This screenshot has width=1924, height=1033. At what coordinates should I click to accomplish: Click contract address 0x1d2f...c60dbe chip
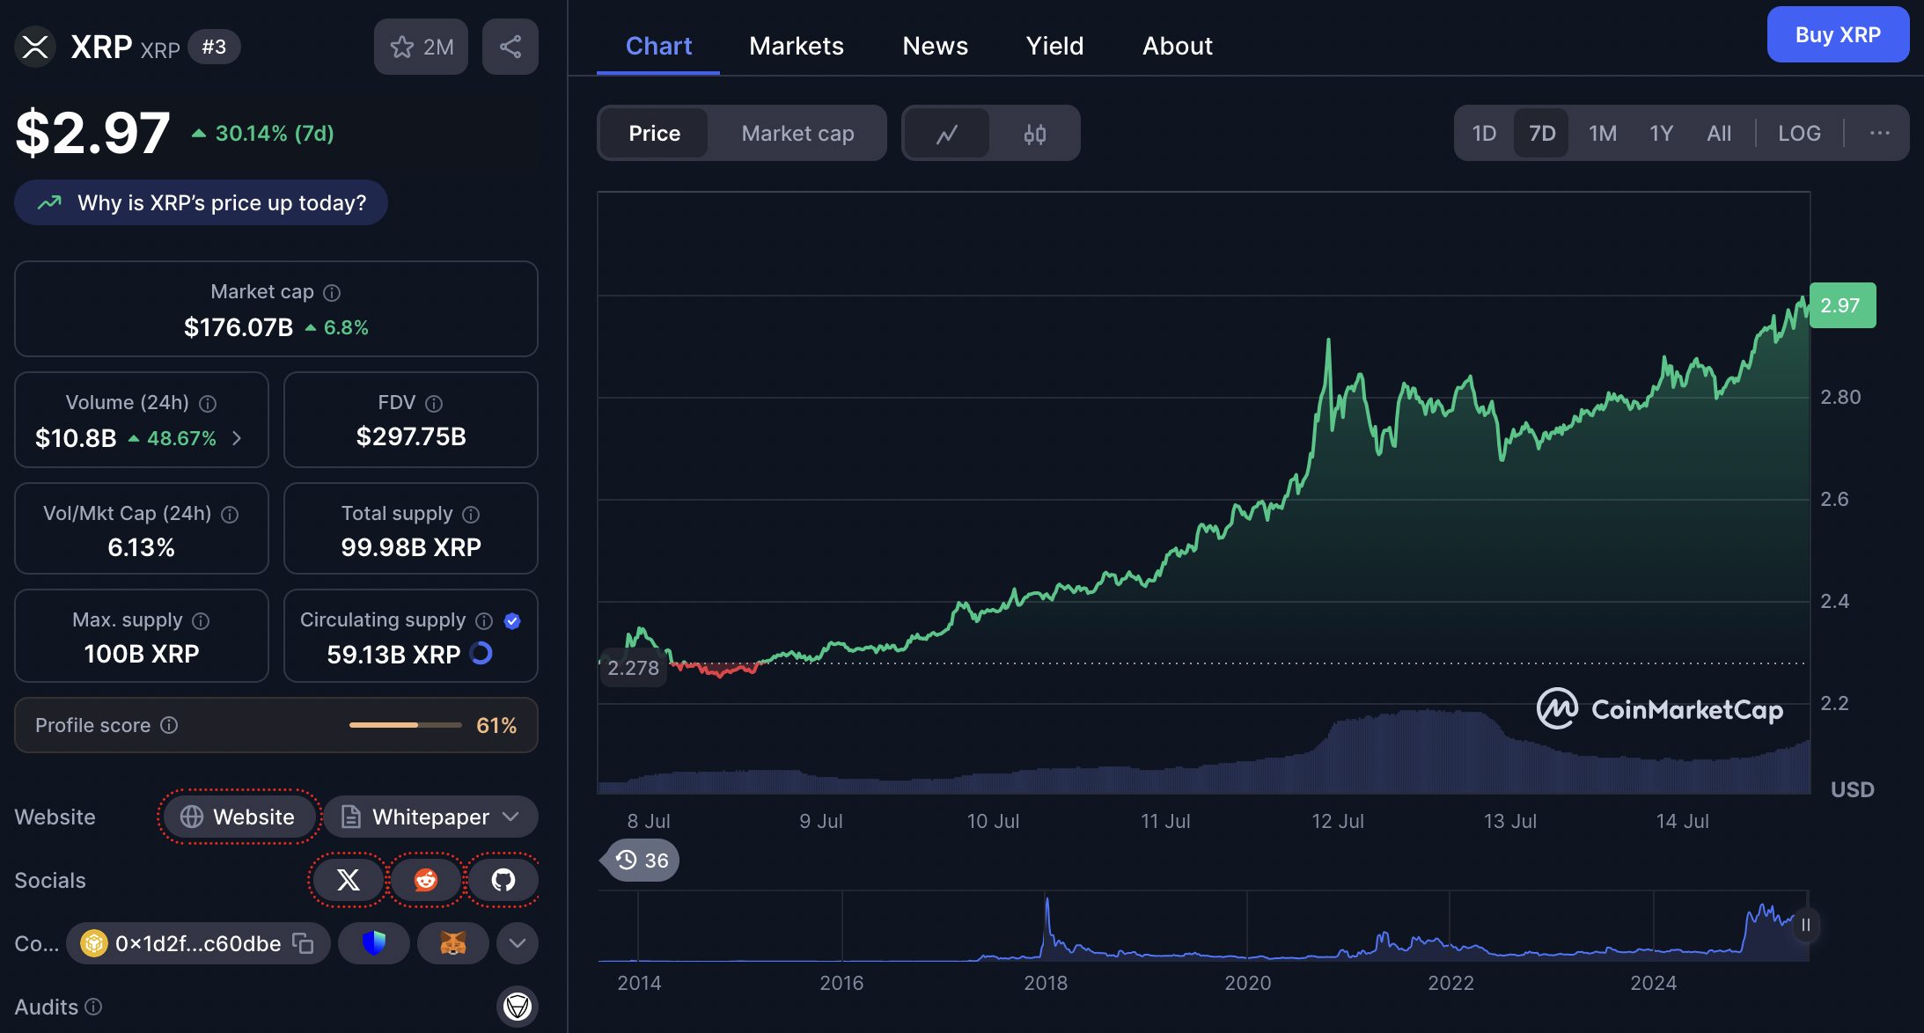click(198, 943)
